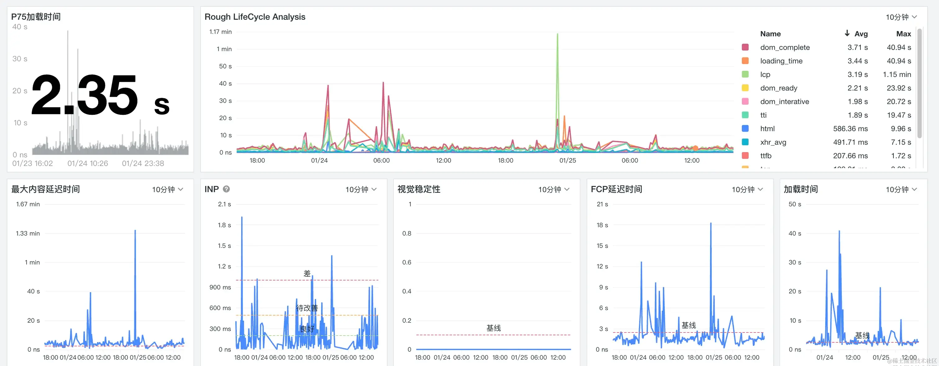Click the INP help question-mark icon
The width and height of the screenshot is (939, 366).
pyautogui.click(x=226, y=189)
